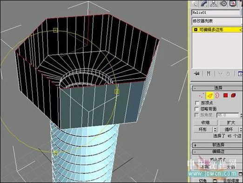Enable the 按角度 checkbox
Screen dimensions: 243x183
tap(196, 115)
